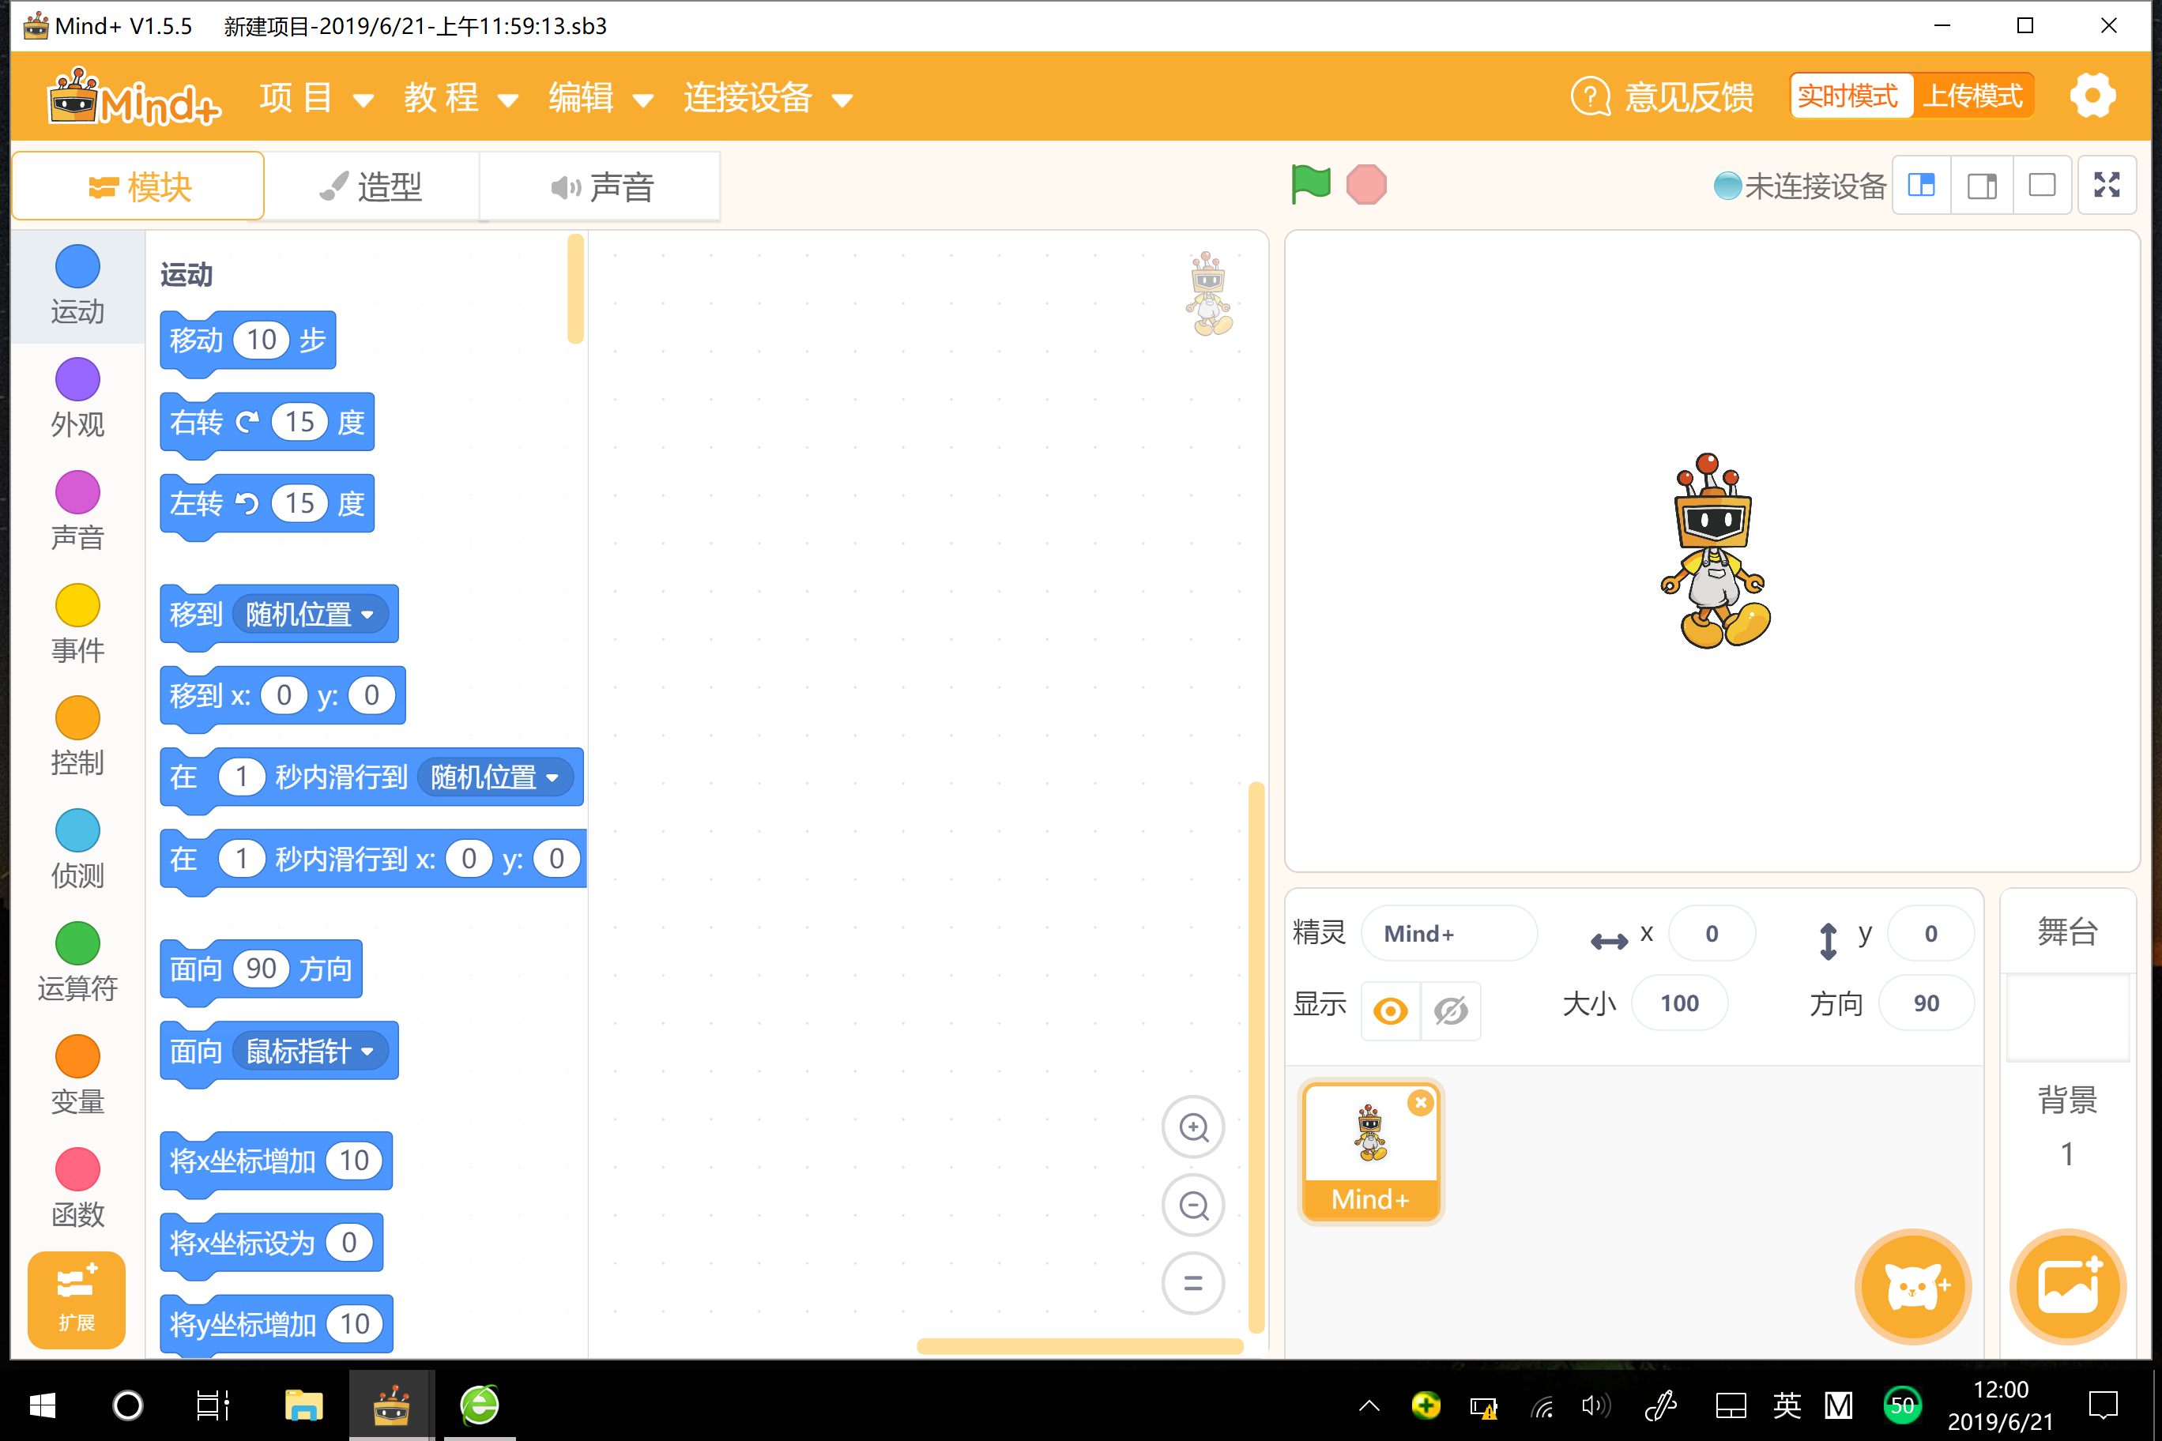2162x1441 pixels.
Task: Edit the sprite name Mind+ field
Action: tap(1448, 934)
